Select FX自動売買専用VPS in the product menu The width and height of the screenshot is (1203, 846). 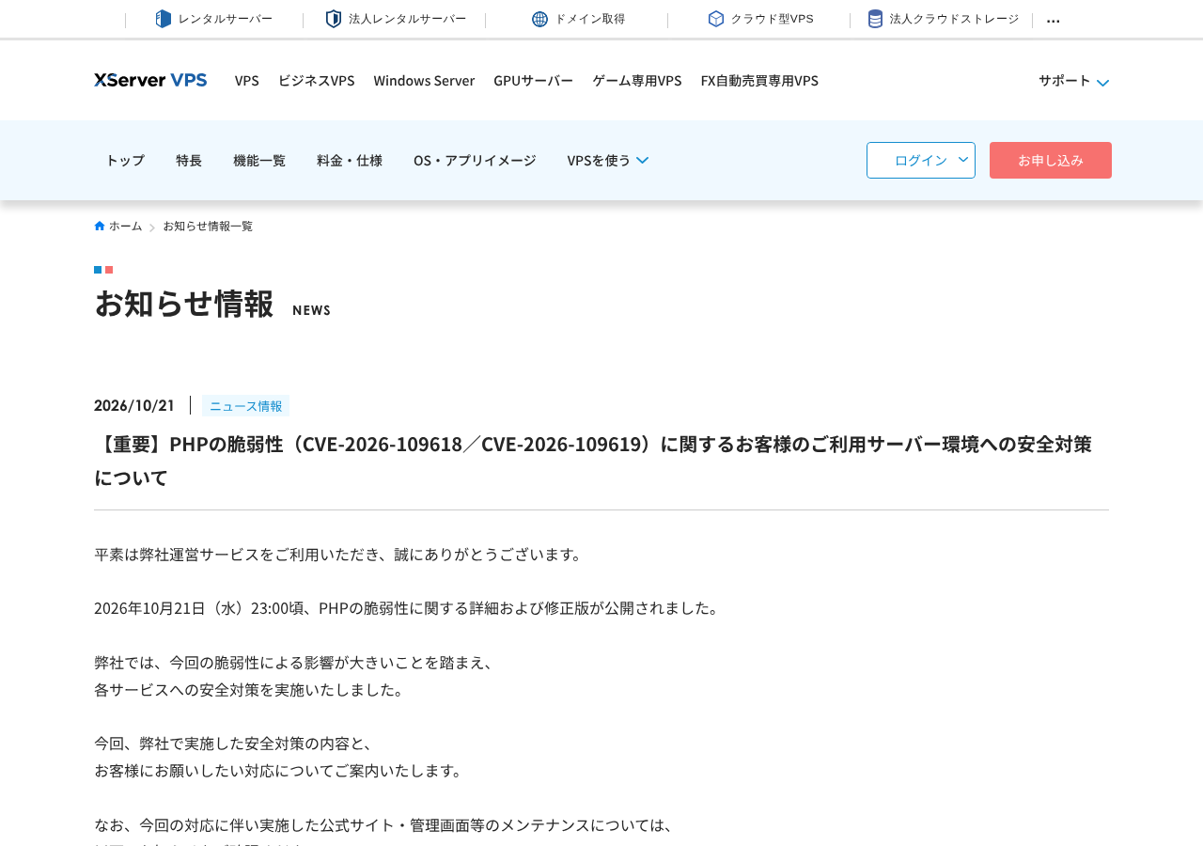point(759,80)
